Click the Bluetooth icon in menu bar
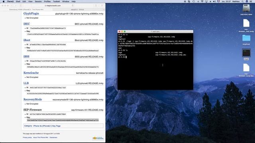Viewport: 255px width, 143px height. 198,2
